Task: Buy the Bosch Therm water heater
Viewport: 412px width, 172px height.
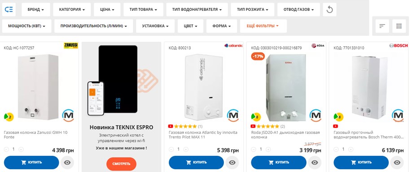Action: click(361, 163)
